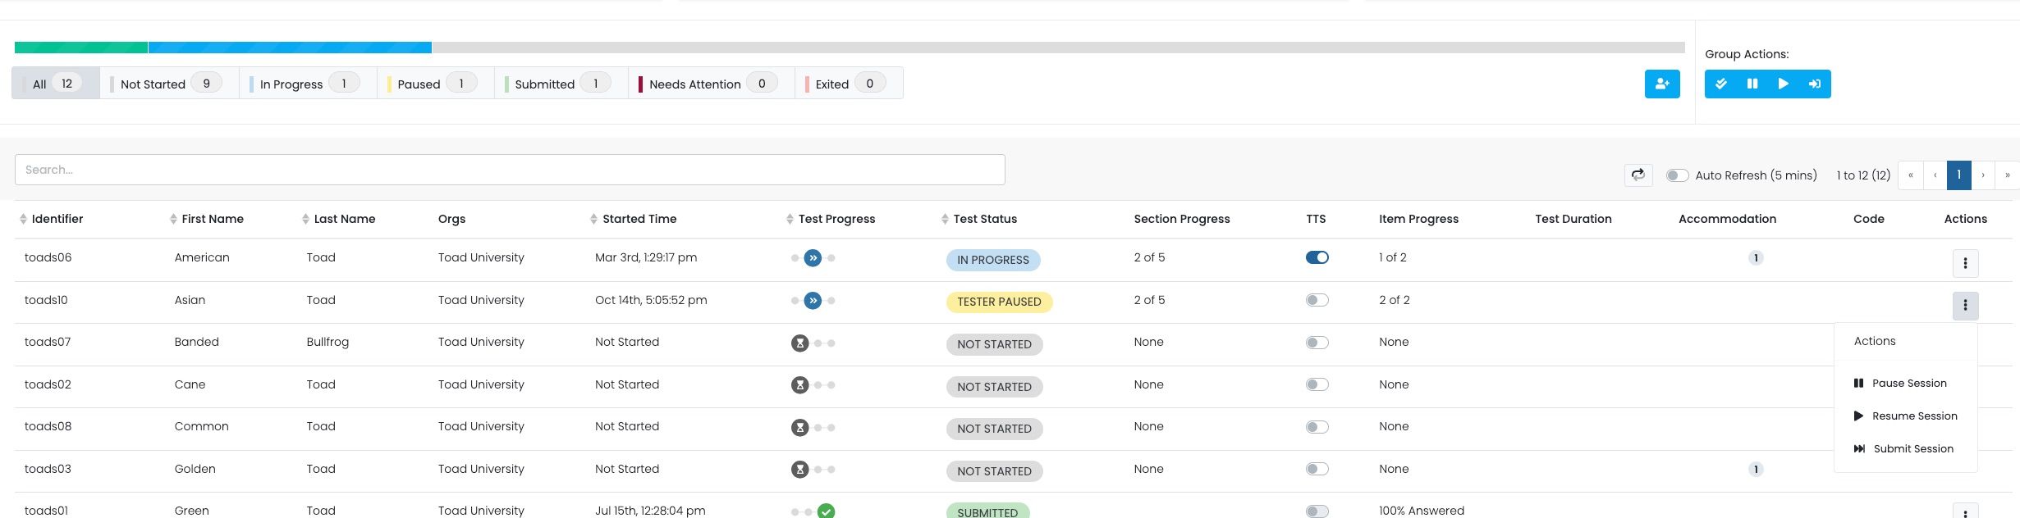The width and height of the screenshot is (2020, 518).
Task: Go to the previous page of results
Action: (1935, 175)
